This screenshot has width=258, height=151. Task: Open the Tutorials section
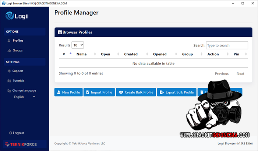click(x=18, y=81)
